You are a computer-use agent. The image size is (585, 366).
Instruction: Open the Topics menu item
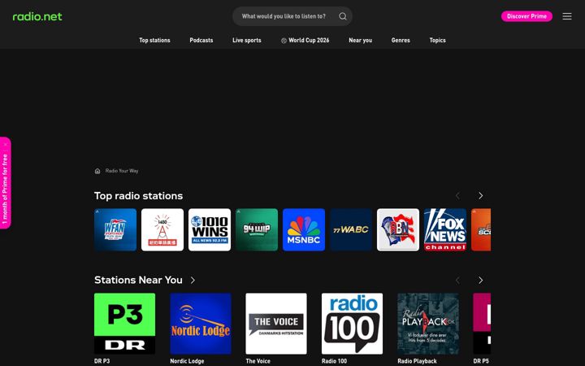[437, 40]
